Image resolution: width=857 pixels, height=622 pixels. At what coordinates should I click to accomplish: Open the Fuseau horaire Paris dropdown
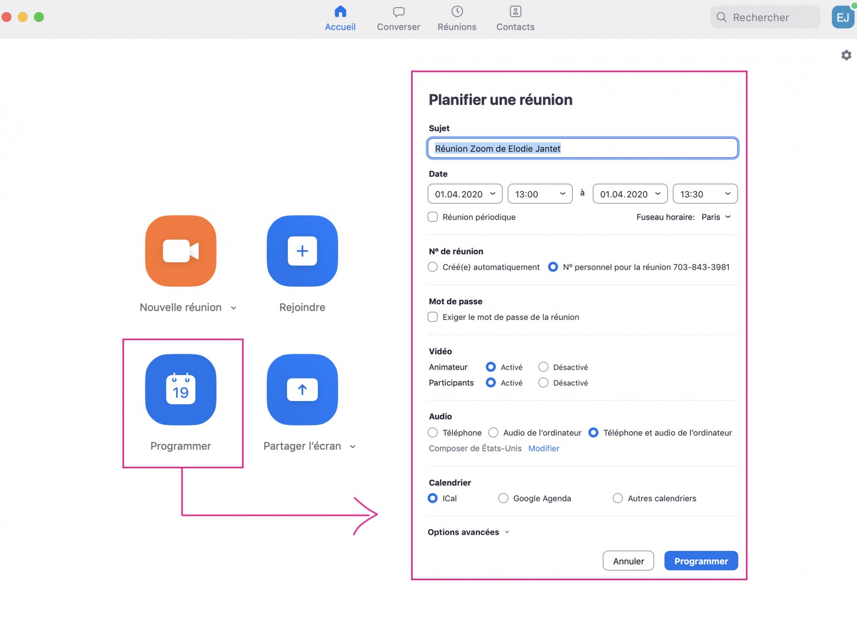click(x=716, y=217)
